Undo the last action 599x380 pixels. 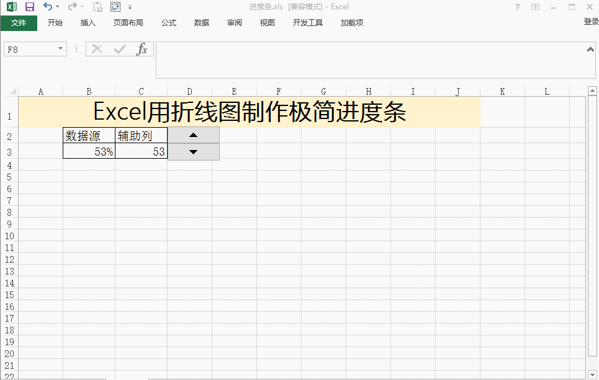click(47, 7)
